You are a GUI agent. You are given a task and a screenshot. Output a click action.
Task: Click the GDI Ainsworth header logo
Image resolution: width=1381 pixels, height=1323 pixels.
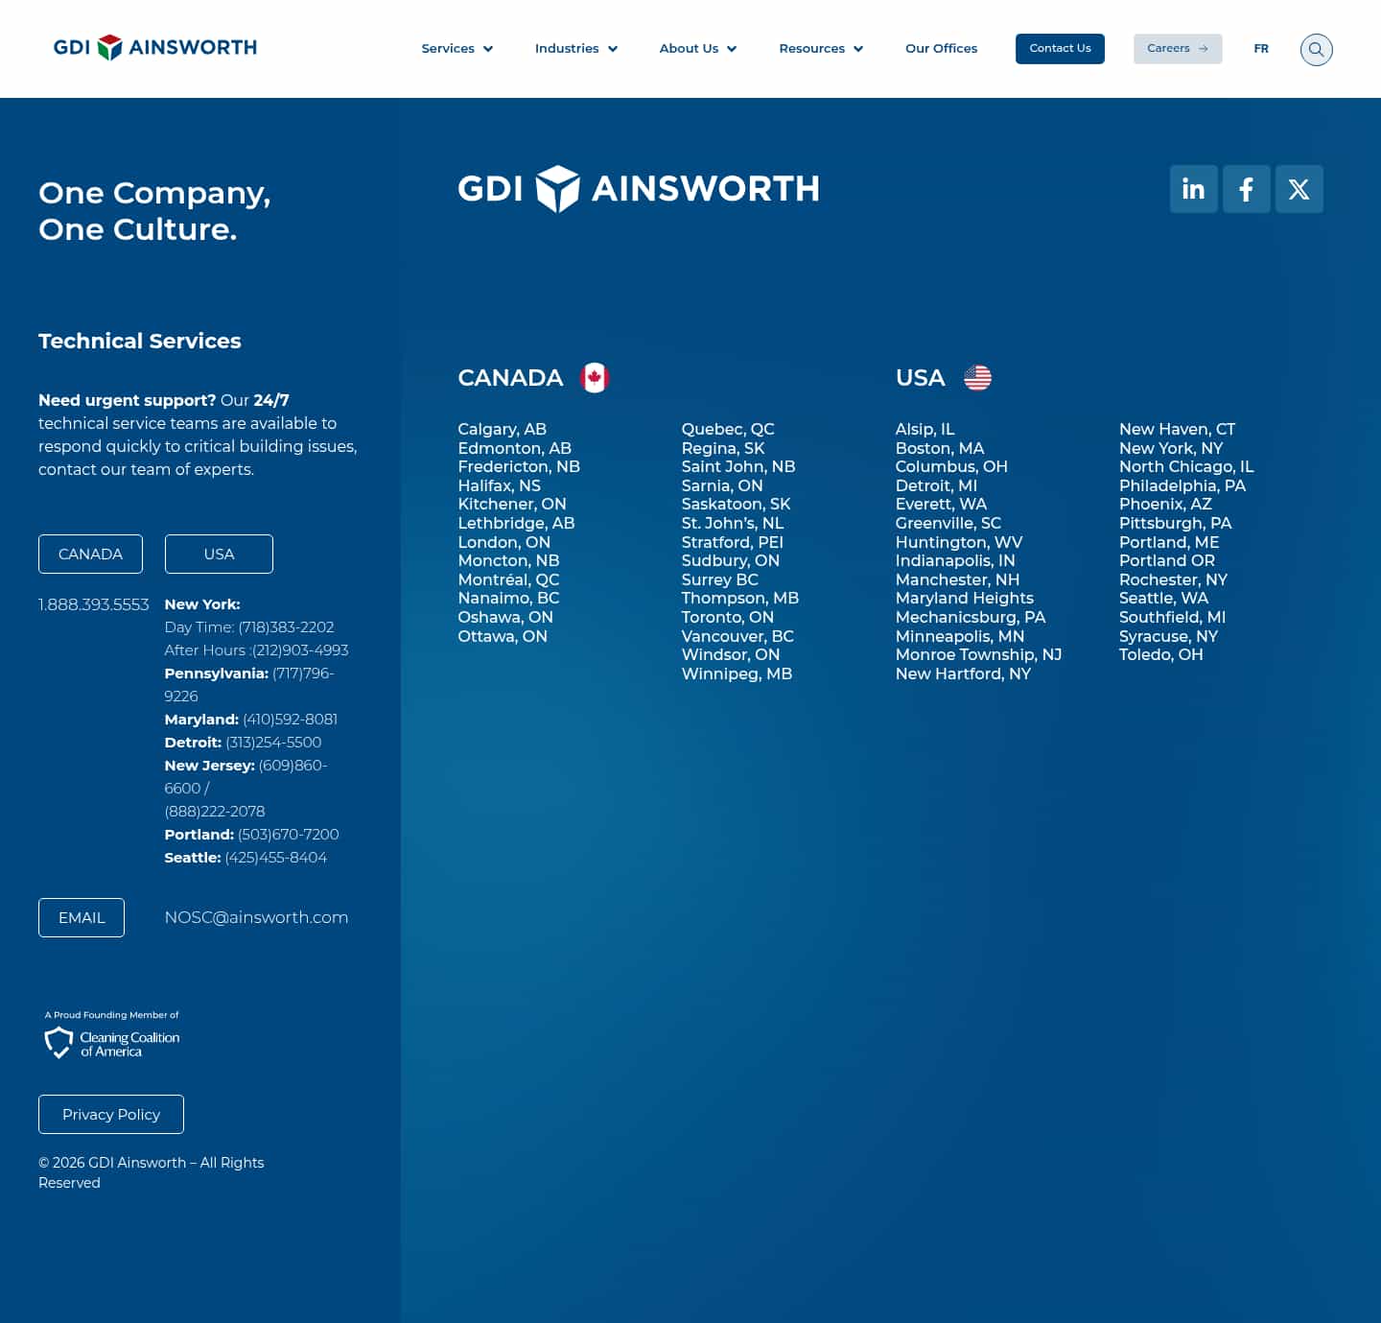click(x=155, y=47)
